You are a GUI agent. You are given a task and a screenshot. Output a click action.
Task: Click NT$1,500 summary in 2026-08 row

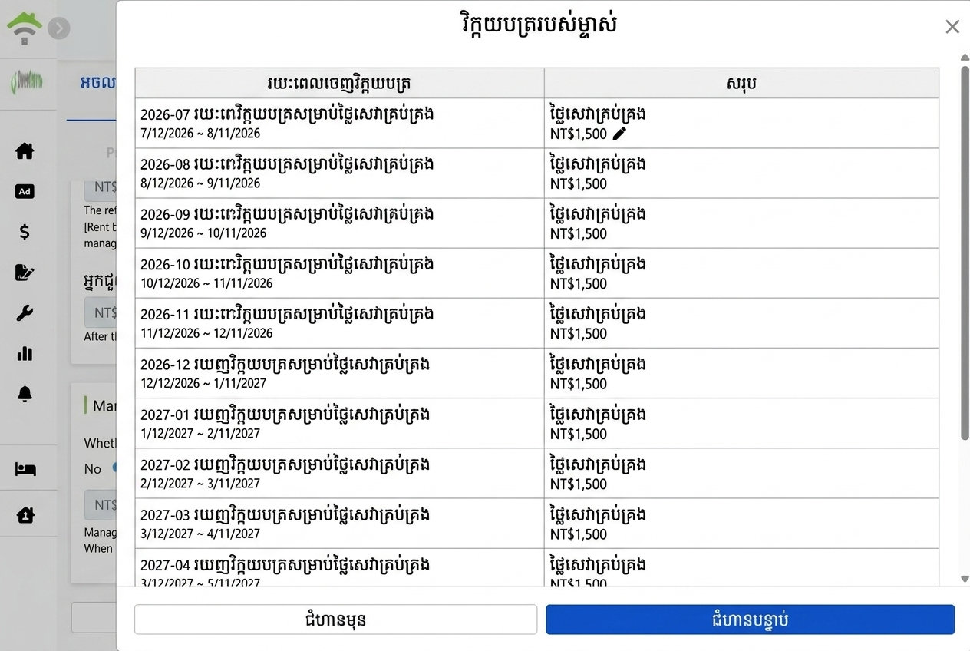[x=579, y=184]
